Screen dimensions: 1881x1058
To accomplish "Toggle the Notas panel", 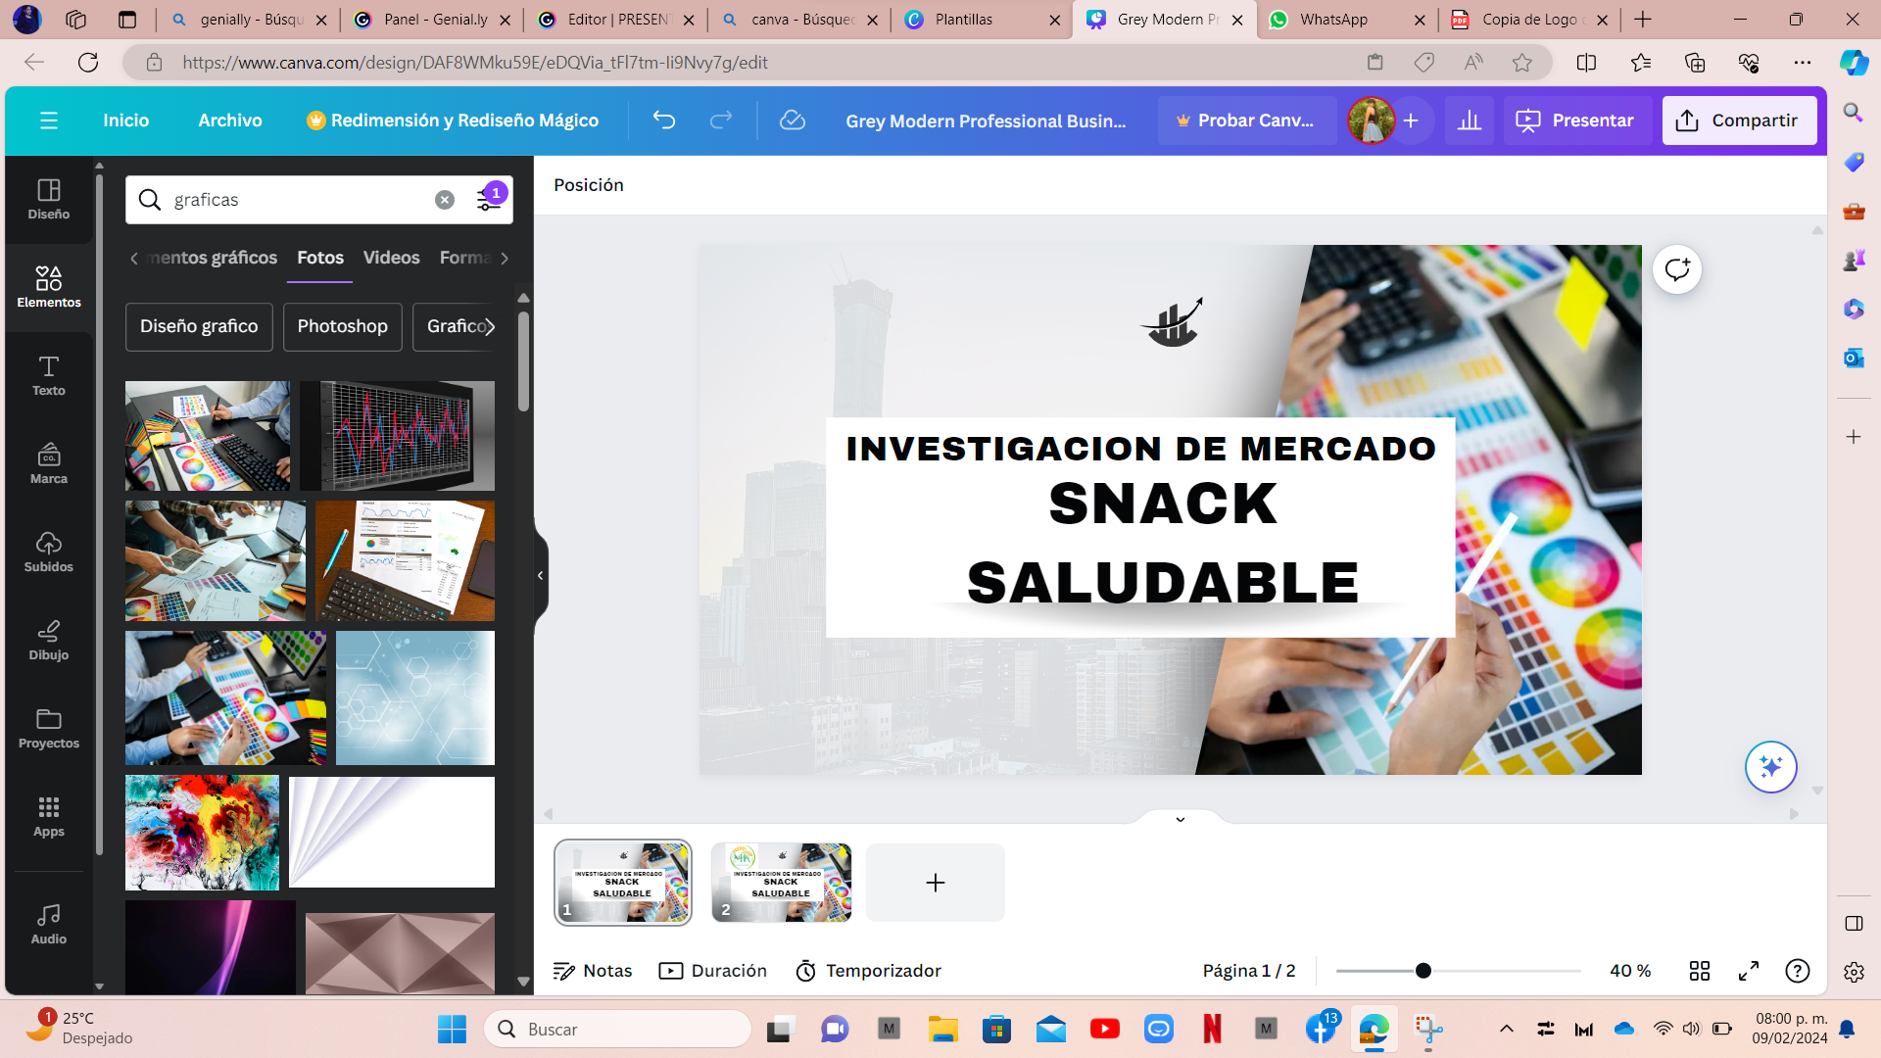I will (x=592, y=971).
